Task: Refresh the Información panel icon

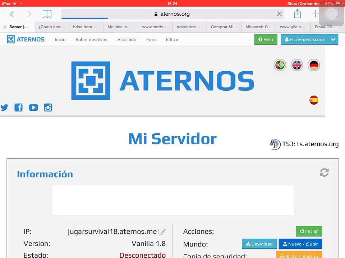Action: [x=324, y=172]
